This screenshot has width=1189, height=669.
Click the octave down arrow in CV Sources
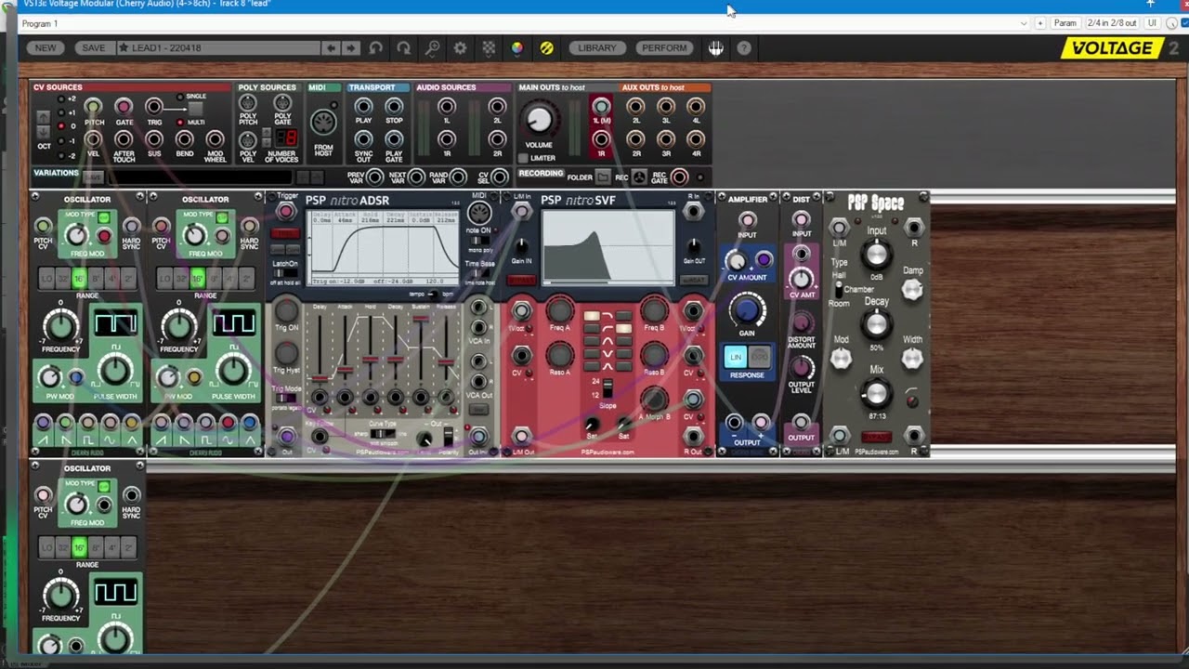[x=43, y=132]
